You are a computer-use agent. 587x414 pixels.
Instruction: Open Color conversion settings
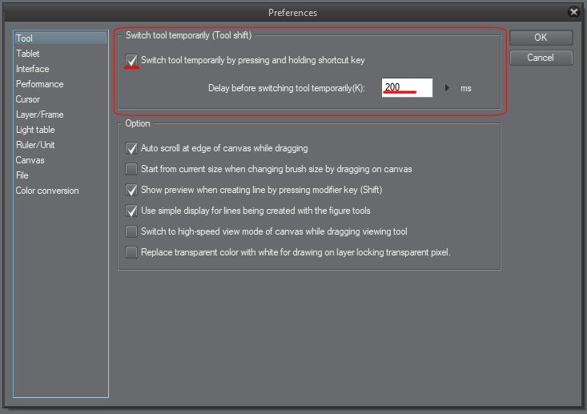click(47, 191)
